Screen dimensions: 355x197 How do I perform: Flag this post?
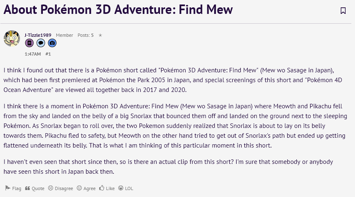point(13,188)
